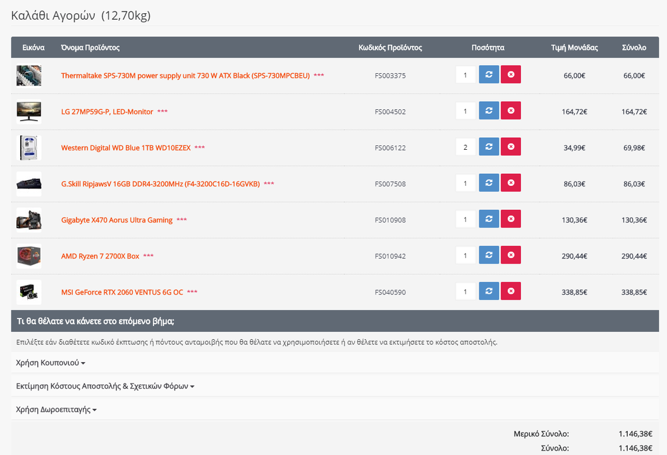The width and height of the screenshot is (667, 455).
Task: Expand Χρήση Κουπονιού coupon section
Action: (51, 363)
